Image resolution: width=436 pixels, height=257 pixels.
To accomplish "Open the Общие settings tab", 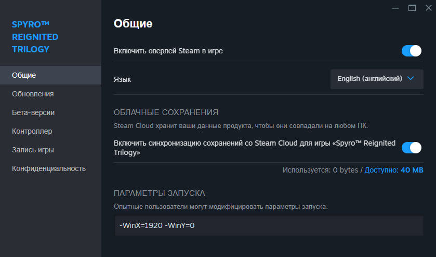I will click(x=50, y=75).
